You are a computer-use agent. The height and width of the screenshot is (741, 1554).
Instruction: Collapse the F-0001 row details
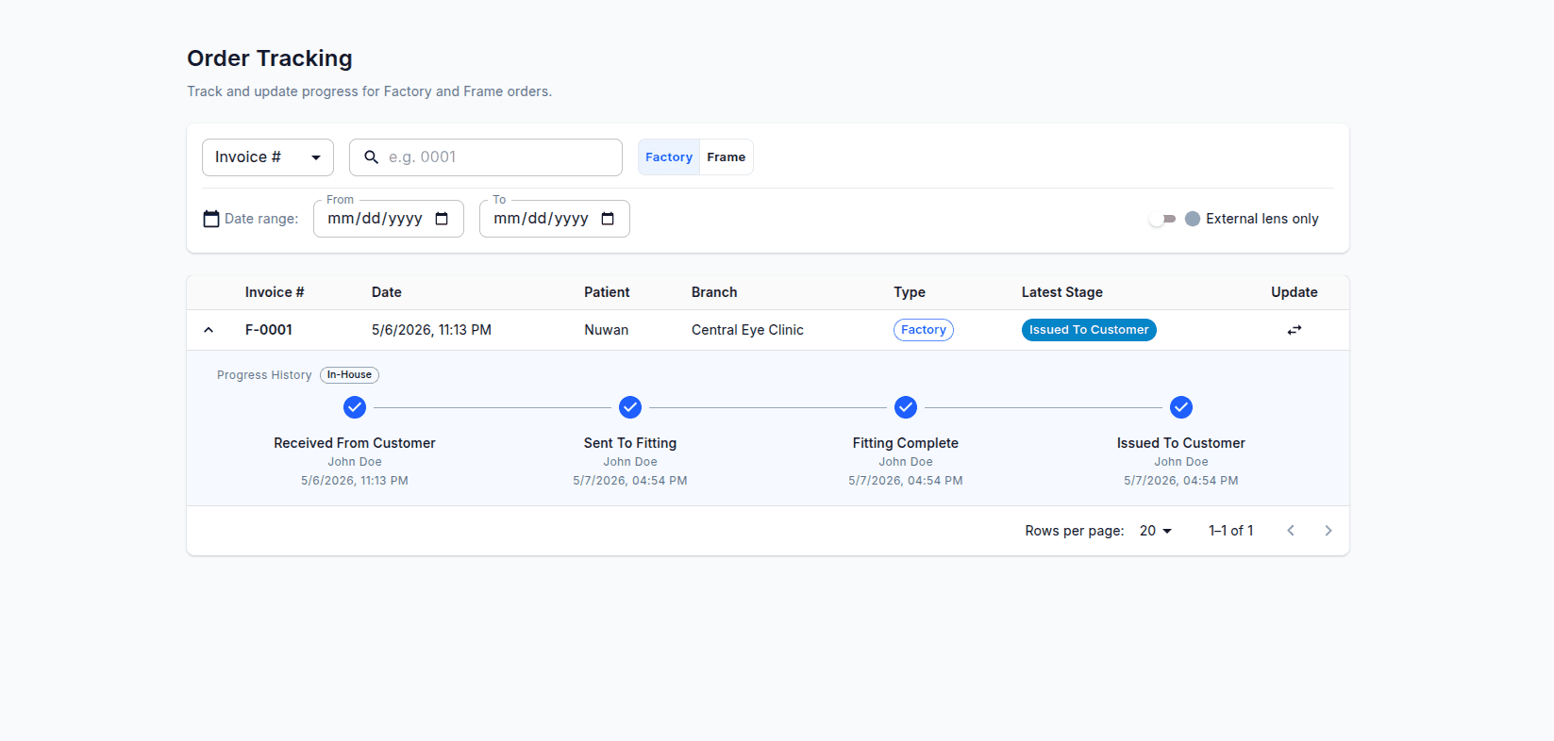pos(209,330)
